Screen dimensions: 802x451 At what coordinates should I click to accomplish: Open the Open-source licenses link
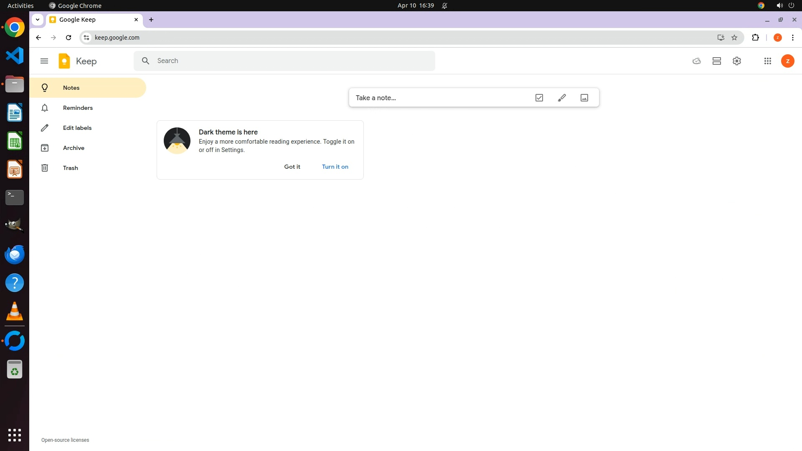click(65, 440)
